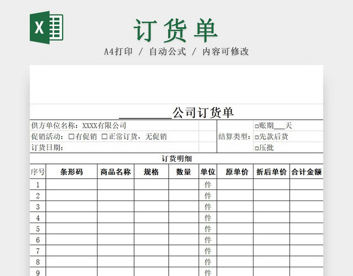Select serial number cell 7
The width and height of the screenshot is (353, 276).
coord(38,251)
